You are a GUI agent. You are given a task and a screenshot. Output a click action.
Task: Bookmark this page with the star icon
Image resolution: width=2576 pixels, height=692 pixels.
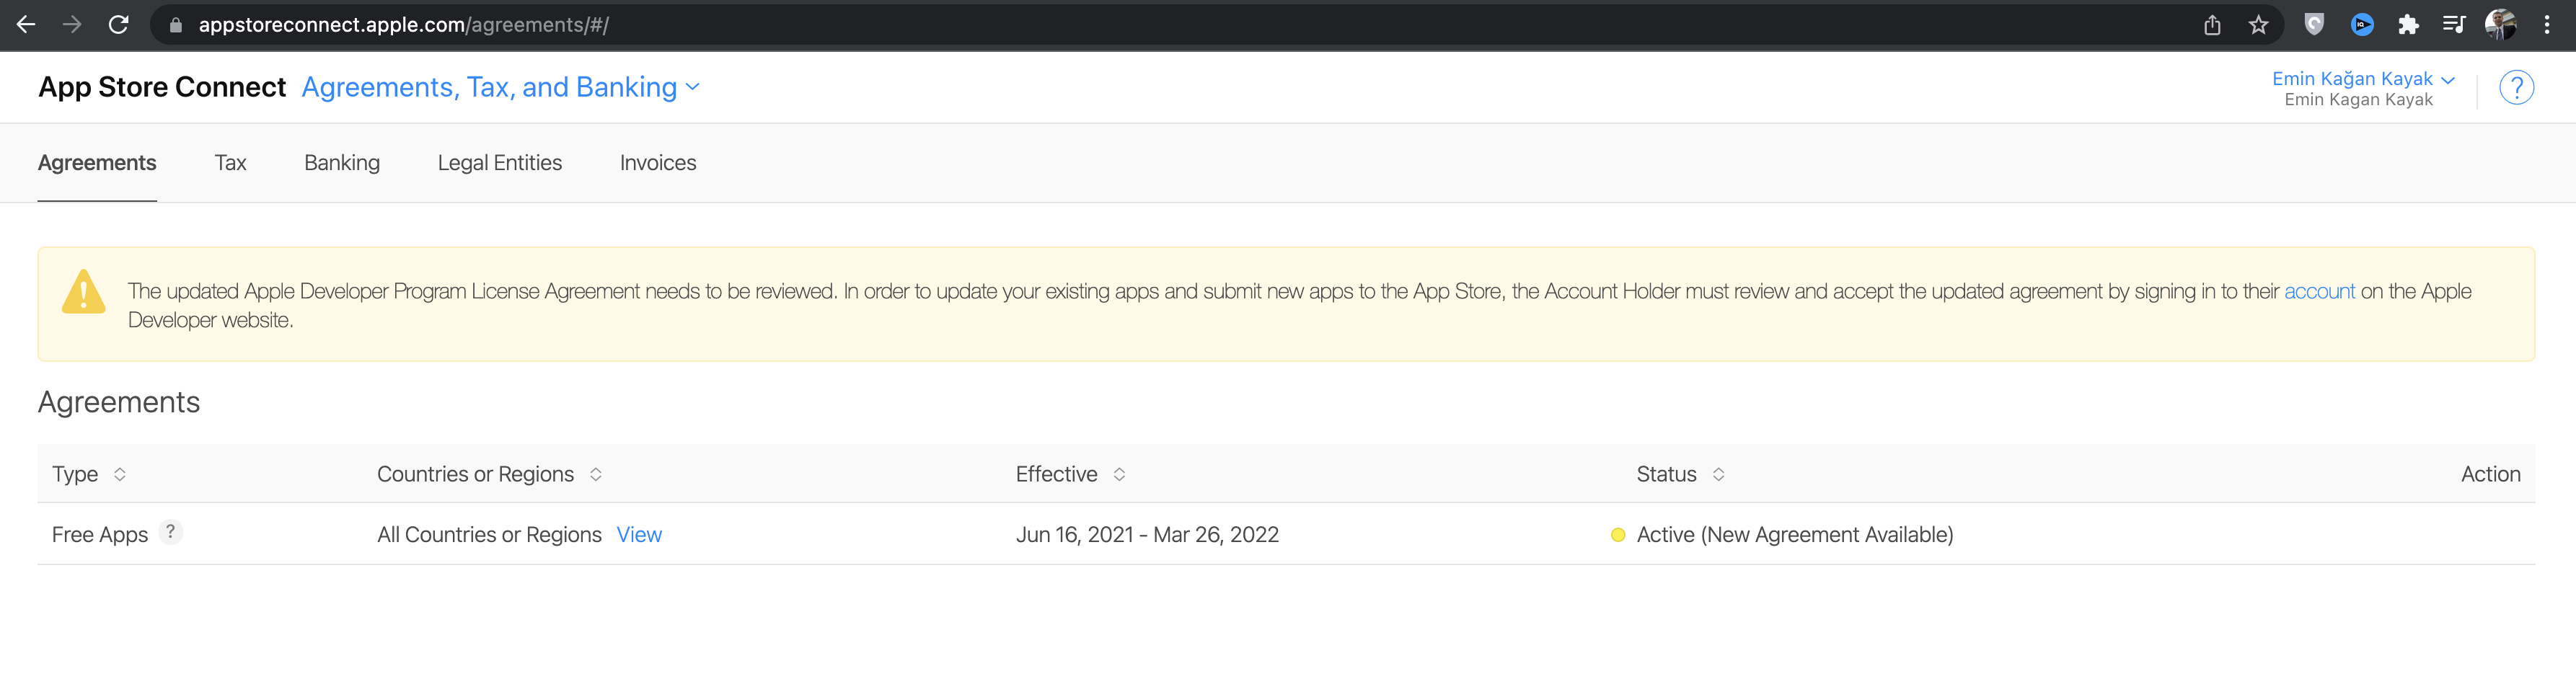pos(2258,25)
